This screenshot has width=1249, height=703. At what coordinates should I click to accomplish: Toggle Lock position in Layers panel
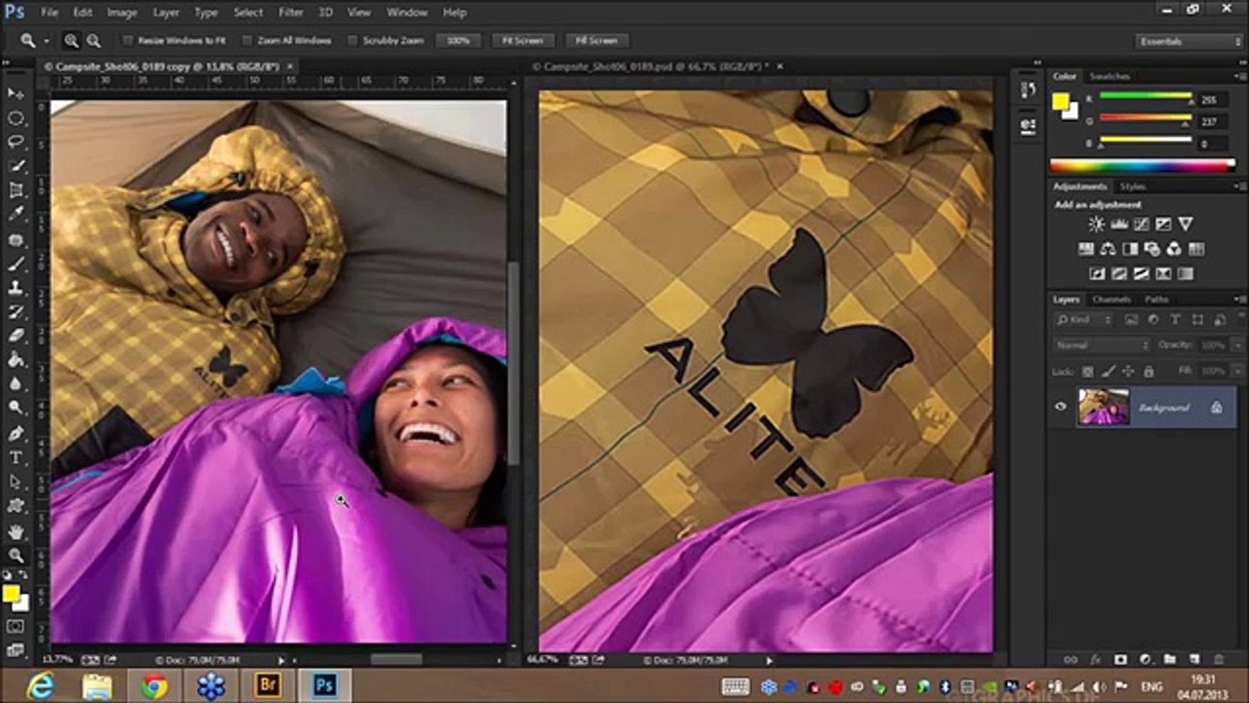point(1128,371)
